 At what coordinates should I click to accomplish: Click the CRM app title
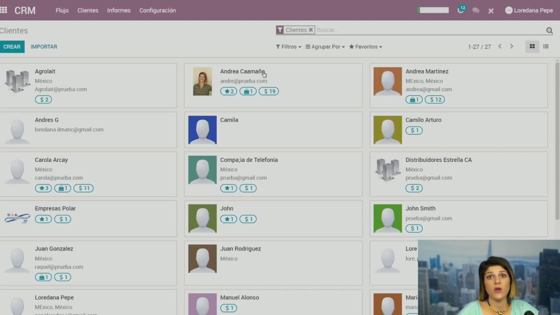coord(25,10)
